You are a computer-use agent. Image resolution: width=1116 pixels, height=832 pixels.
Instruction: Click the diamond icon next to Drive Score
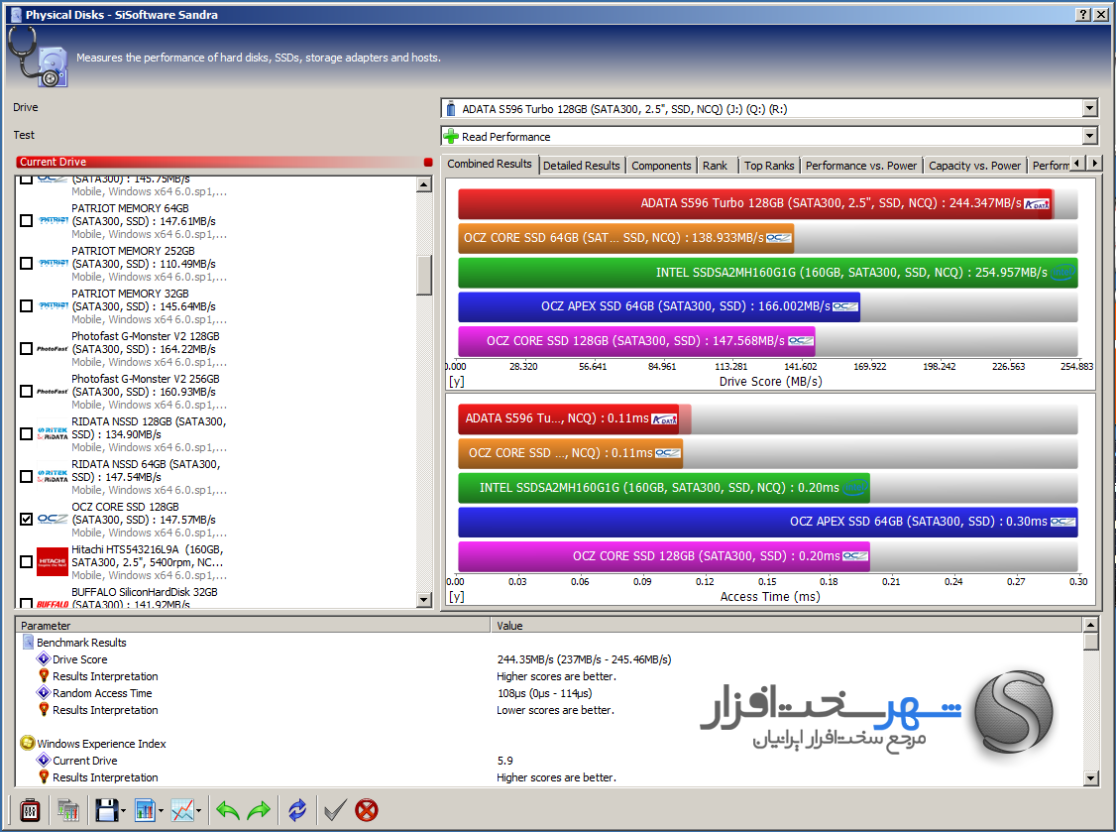click(44, 658)
